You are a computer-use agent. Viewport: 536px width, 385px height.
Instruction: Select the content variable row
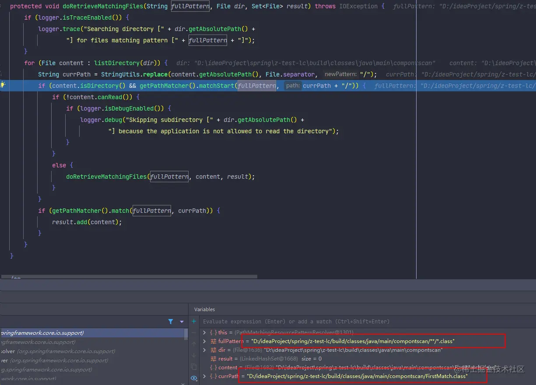[x=367, y=368]
